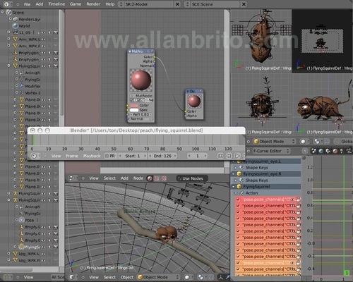
Task: Open the Add menu in the top header
Action: click(40, 4)
